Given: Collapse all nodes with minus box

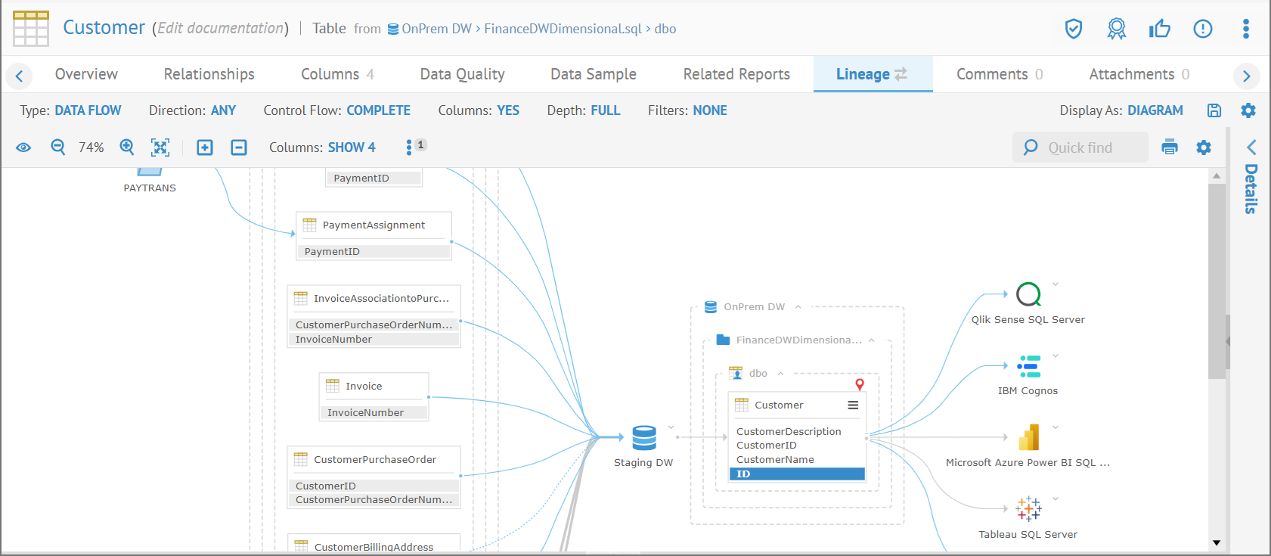Looking at the screenshot, I should [239, 147].
